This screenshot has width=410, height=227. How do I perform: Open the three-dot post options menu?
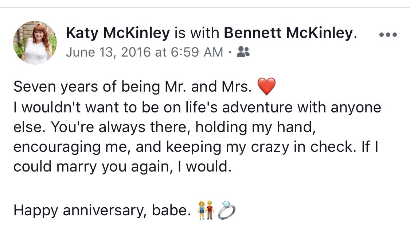pos(388,35)
